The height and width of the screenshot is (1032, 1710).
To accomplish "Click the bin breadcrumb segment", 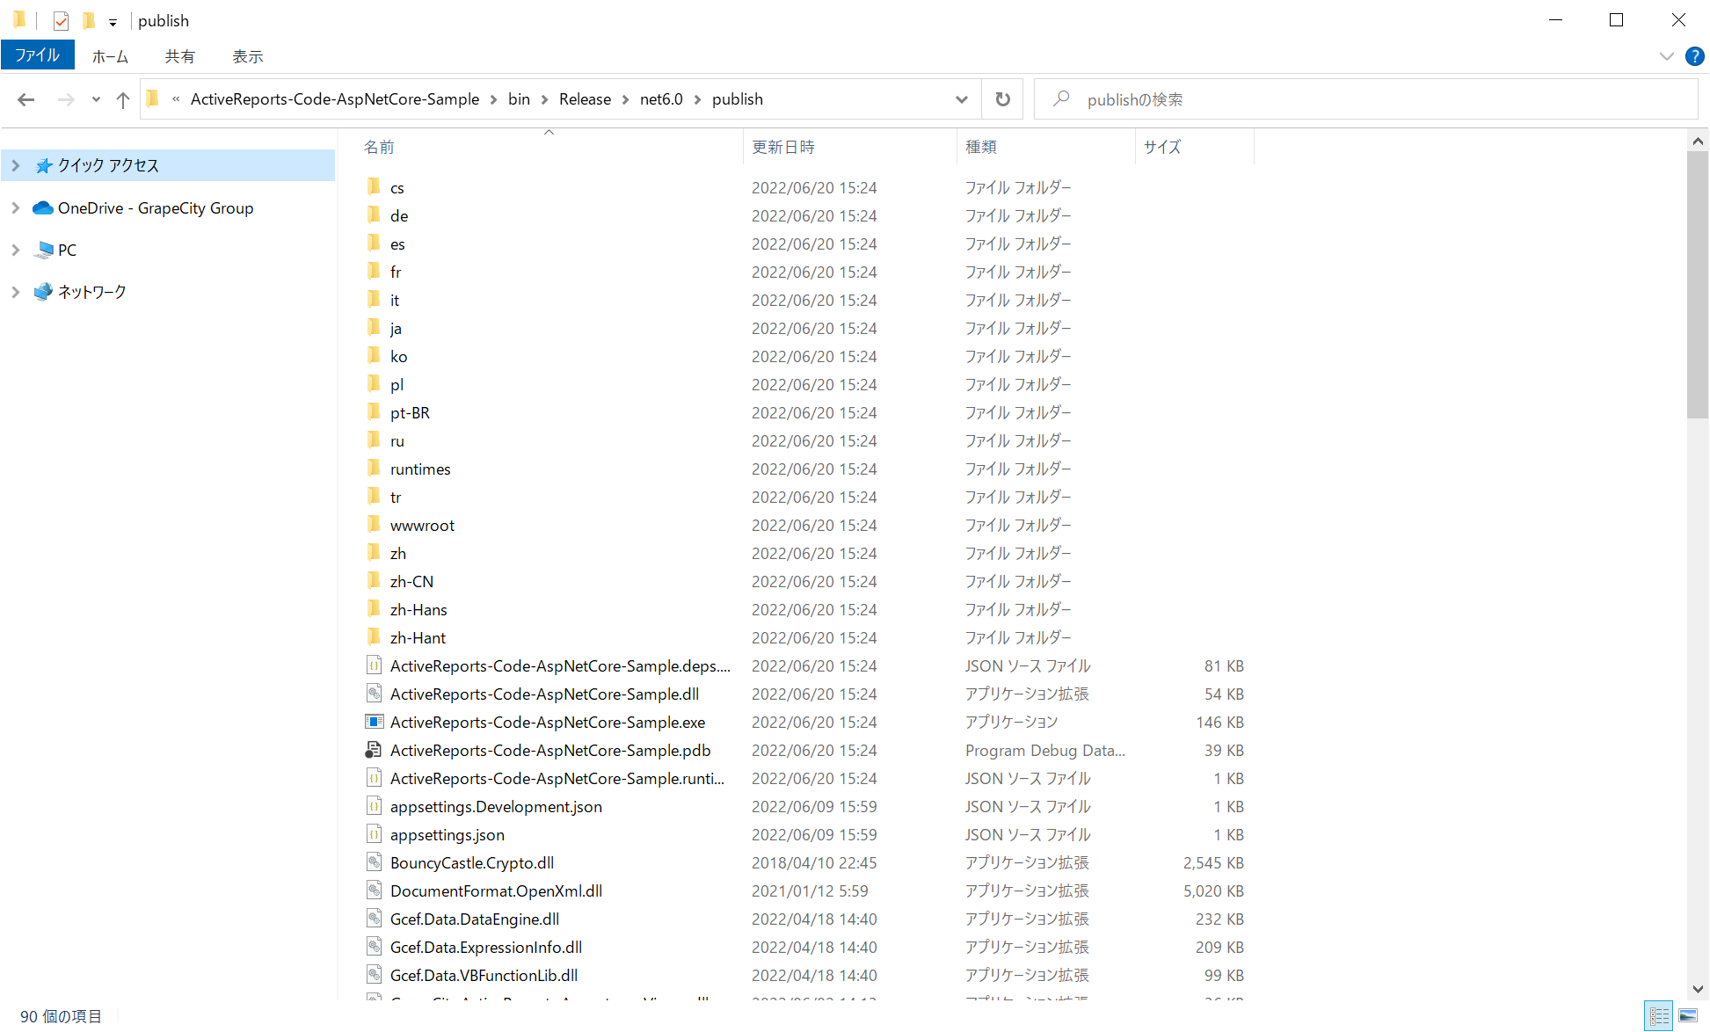I will (x=519, y=99).
